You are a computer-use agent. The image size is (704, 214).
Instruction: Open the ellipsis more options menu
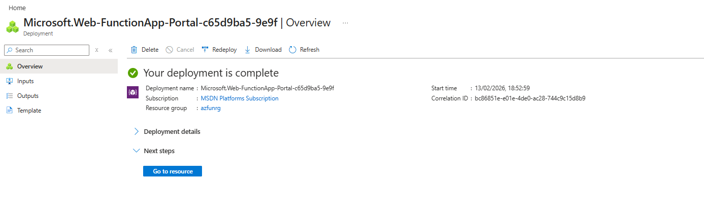pyautogui.click(x=345, y=23)
